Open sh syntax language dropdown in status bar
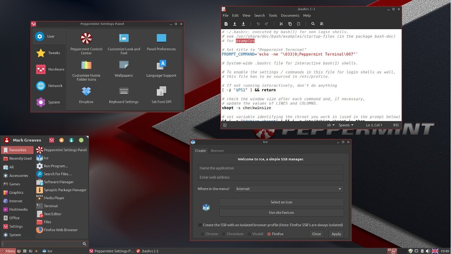This screenshot has width=451, height=254. coord(331,125)
